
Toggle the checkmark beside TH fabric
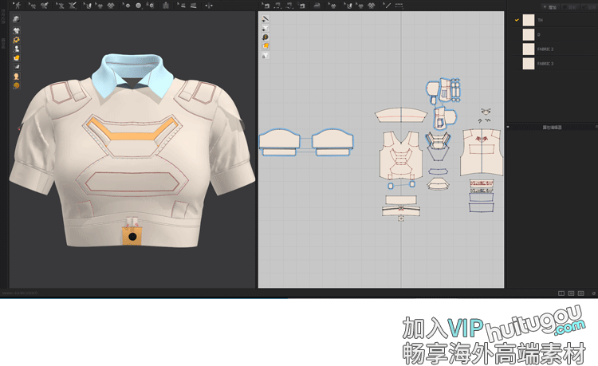[x=517, y=19]
